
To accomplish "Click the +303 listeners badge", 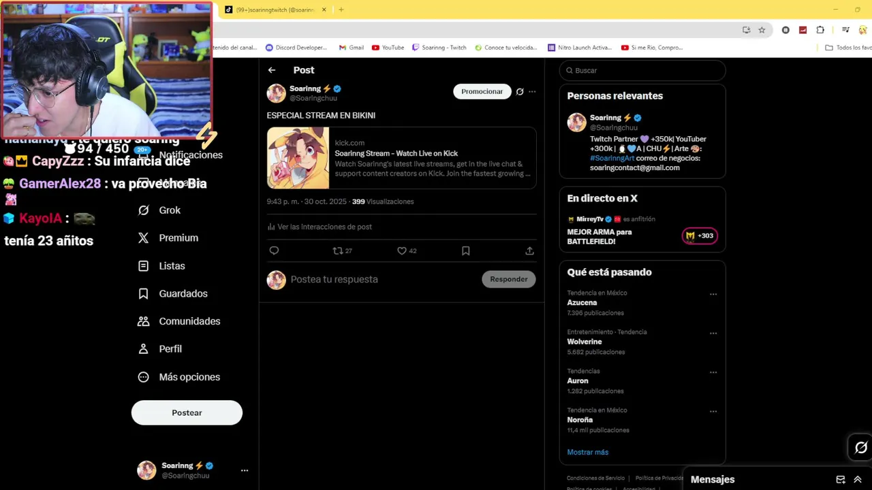I will pyautogui.click(x=700, y=235).
